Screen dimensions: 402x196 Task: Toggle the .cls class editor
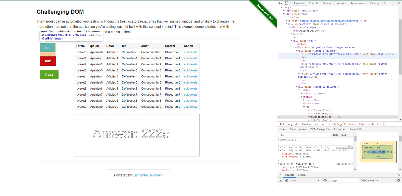coord(343,135)
